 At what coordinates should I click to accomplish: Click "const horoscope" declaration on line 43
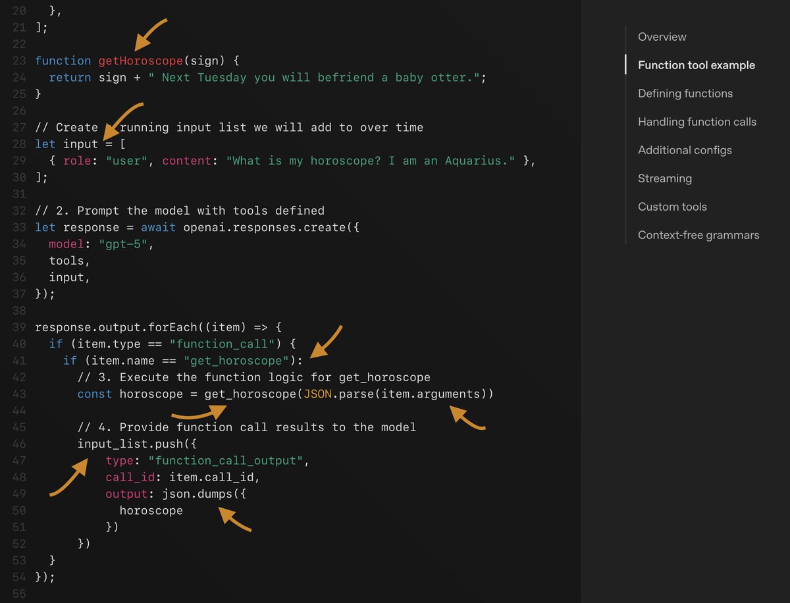click(130, 394)
